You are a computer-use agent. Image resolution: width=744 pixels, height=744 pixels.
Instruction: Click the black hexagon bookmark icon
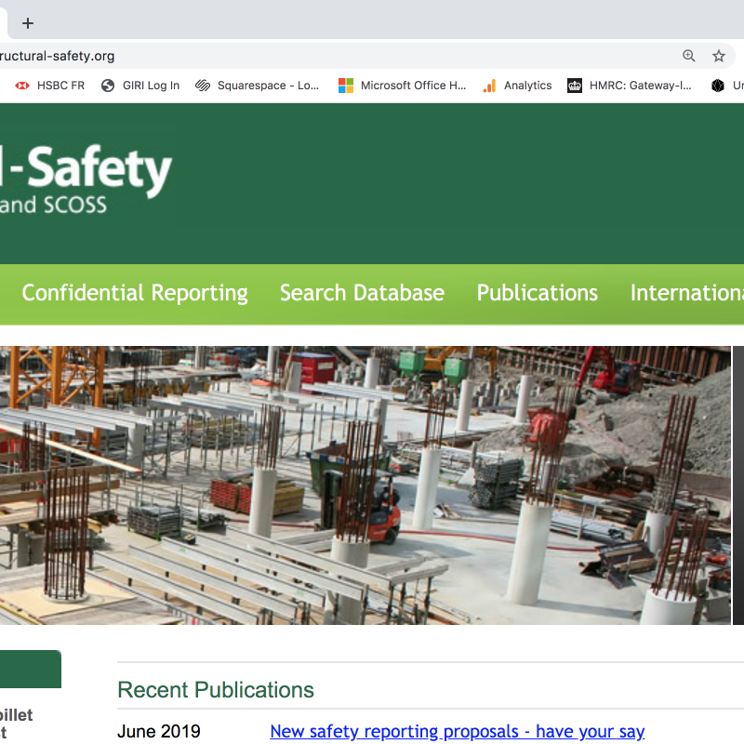coord(717,86)
